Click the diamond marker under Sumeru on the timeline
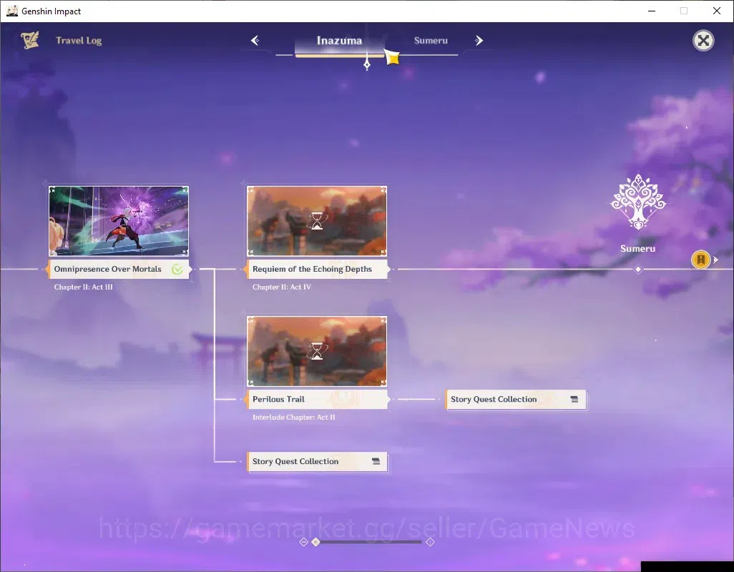 click(x=637, y=270)
